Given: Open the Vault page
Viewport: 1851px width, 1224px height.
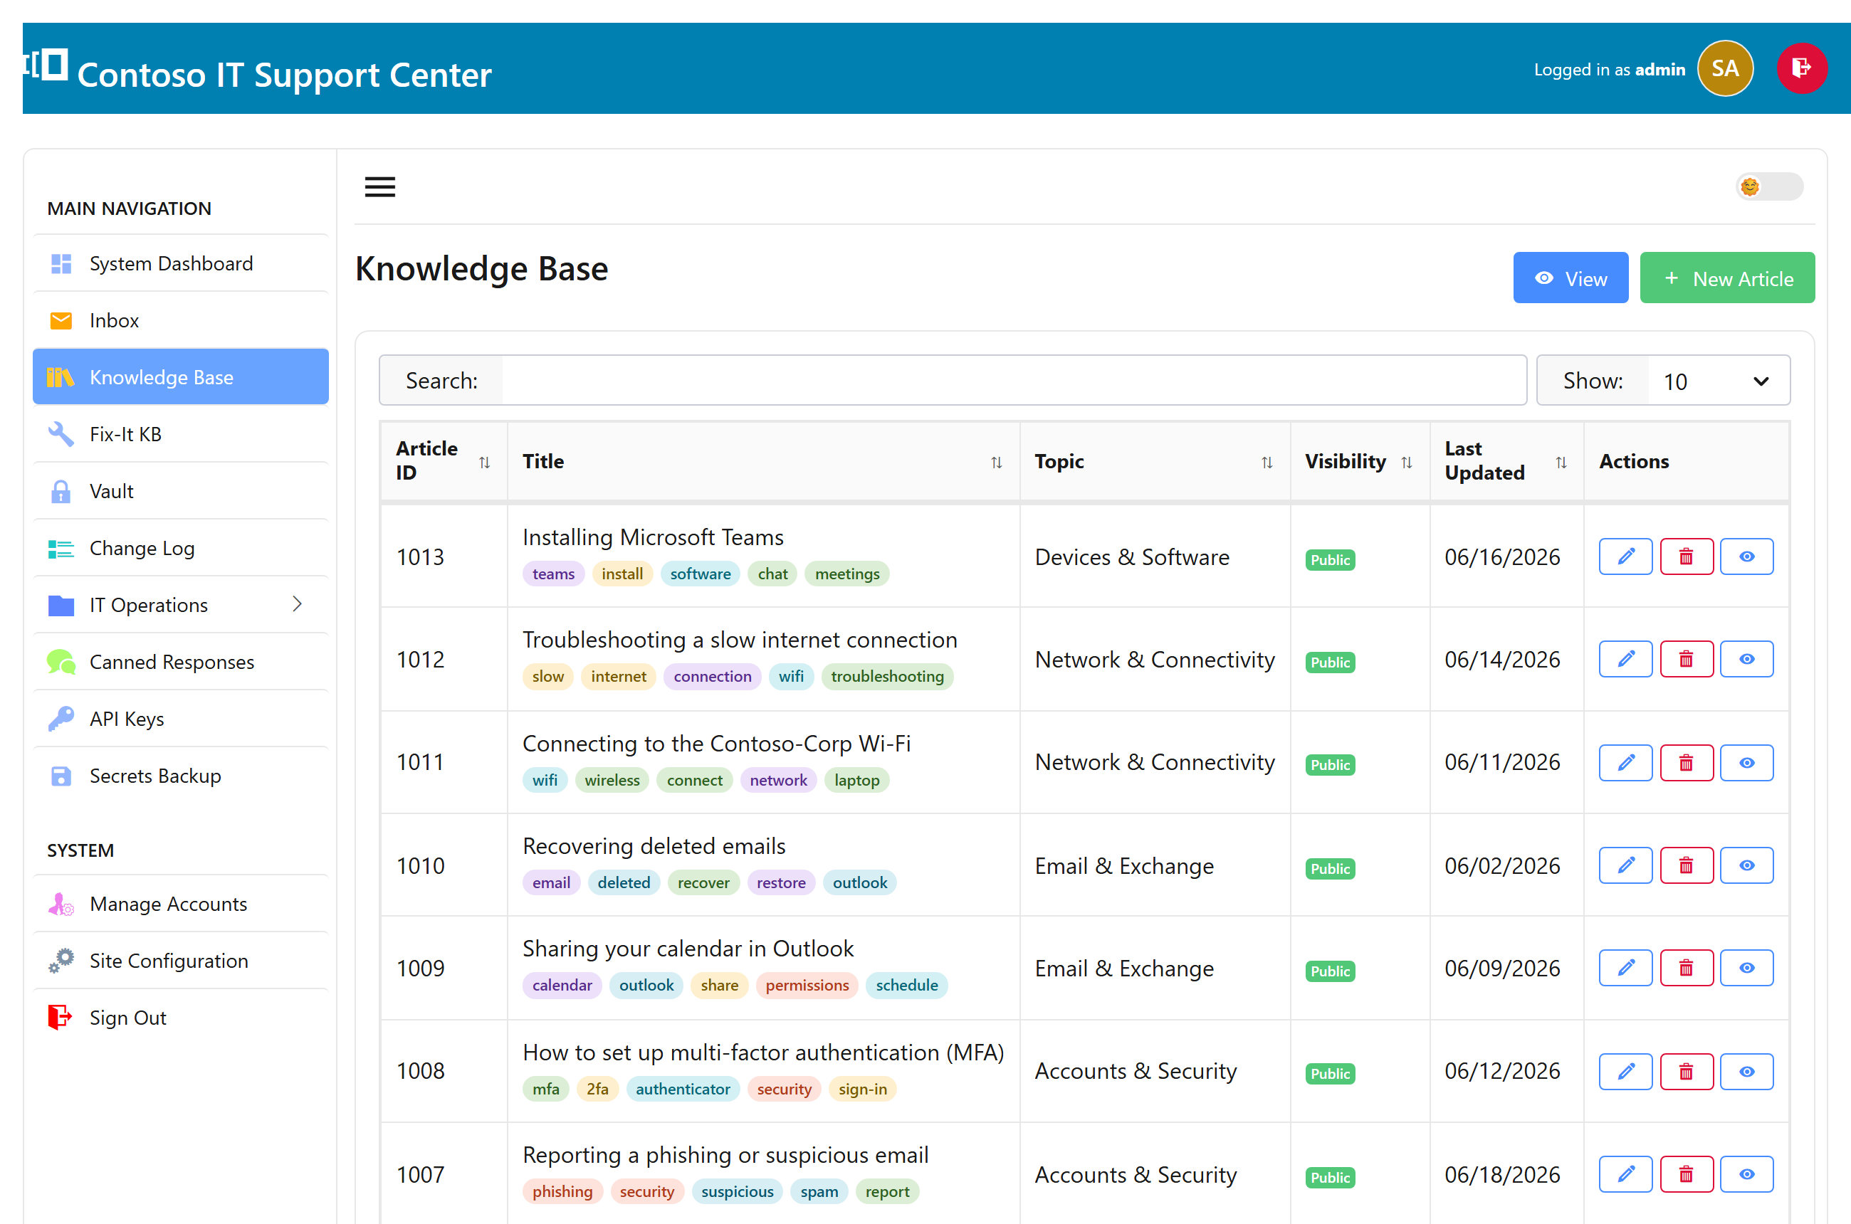Looking at the screenshot, I should (x=180, y=491).
